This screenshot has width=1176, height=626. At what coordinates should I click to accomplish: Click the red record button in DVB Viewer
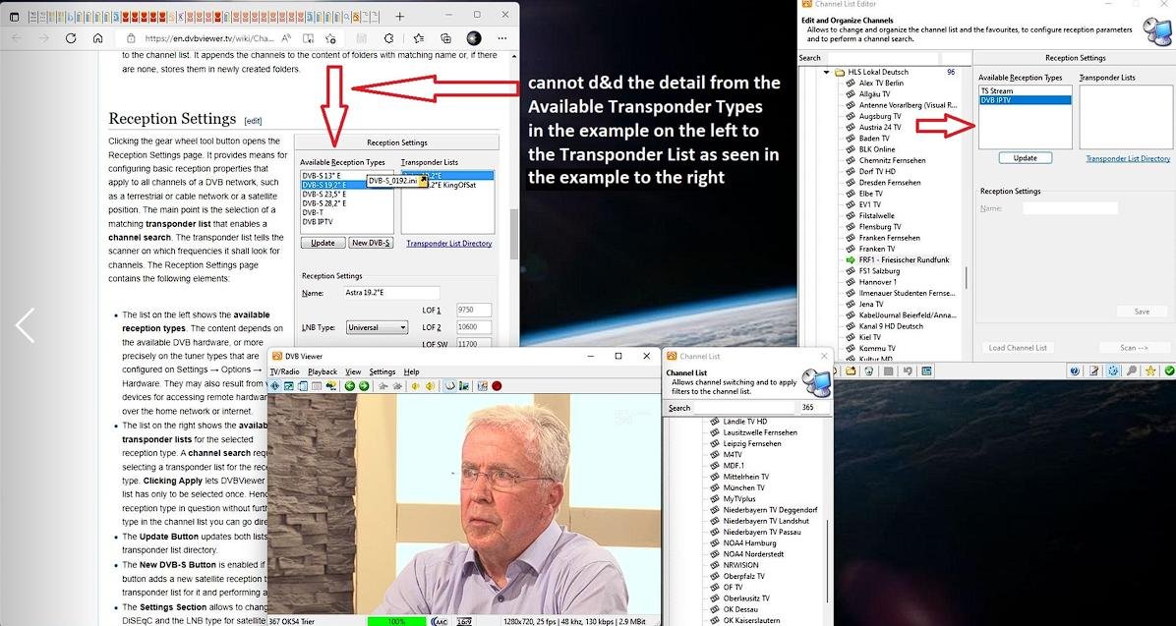coord(497,386)
